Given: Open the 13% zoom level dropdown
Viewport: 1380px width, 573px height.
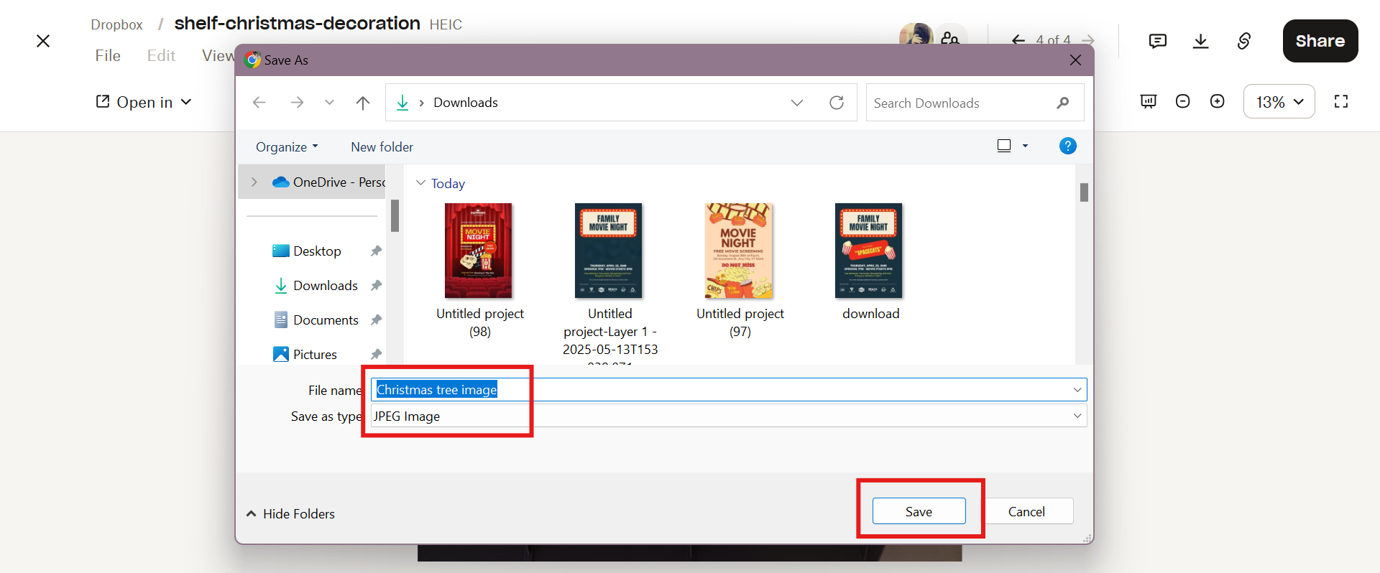Looking at the screenshot, I should (1279, 102).
